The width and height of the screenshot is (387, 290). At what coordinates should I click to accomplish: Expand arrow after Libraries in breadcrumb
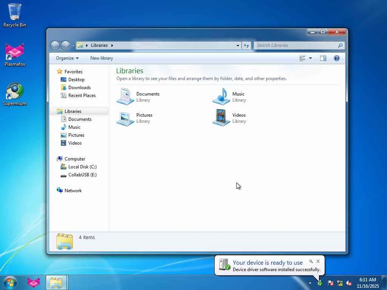click(x=112, y=45)
